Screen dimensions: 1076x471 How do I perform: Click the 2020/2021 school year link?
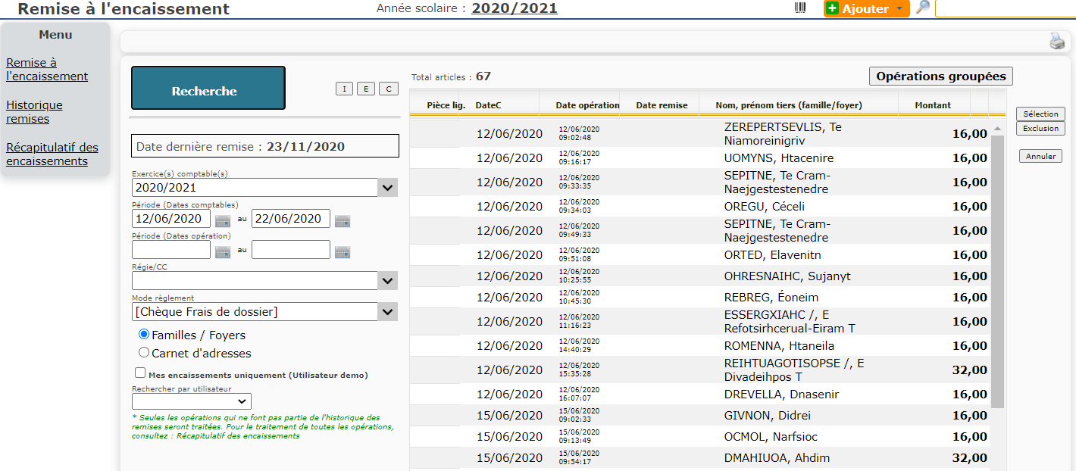[x=515, y=8]
